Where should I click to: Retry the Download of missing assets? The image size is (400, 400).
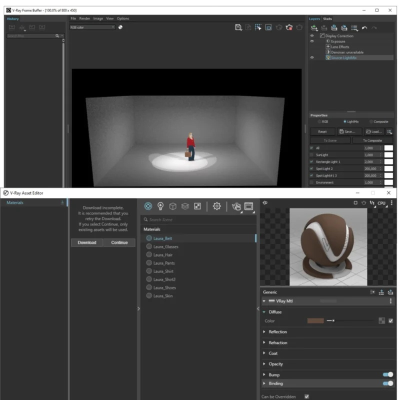[87, 242]
